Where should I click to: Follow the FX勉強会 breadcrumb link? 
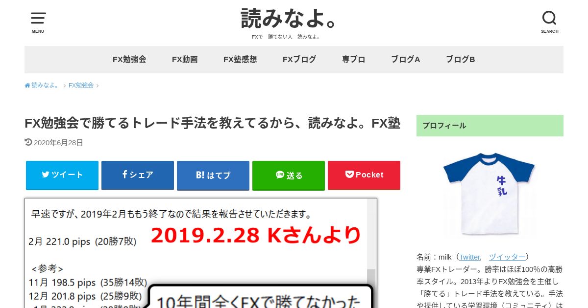[x=81, y=85]
